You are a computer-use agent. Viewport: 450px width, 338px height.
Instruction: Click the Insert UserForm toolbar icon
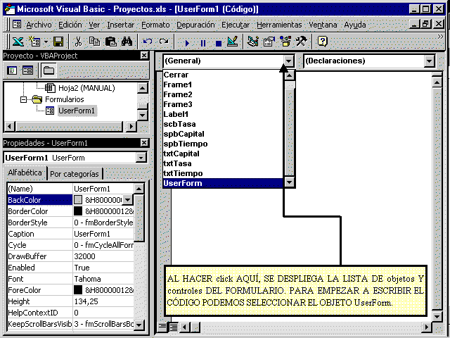(x=34, y=42)
